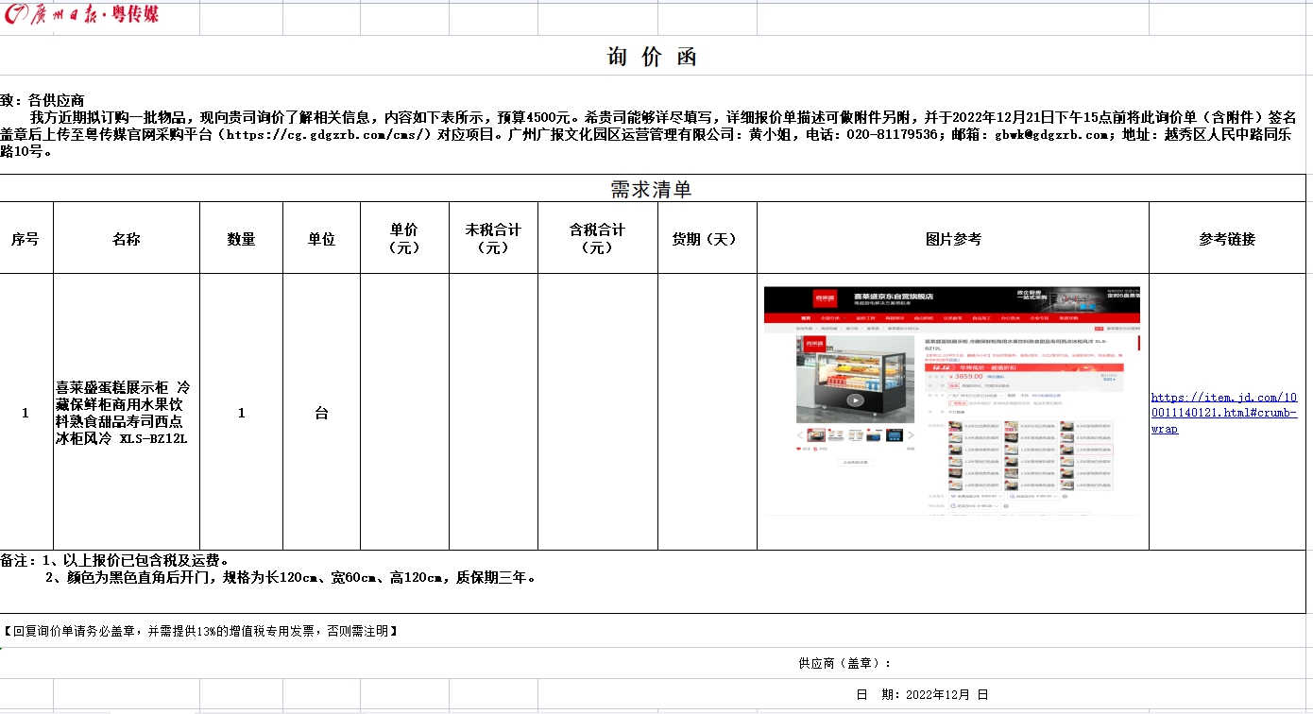Click the 日期：2022年12月 cell
1313x714 pixels.
[x=922, y=694]
